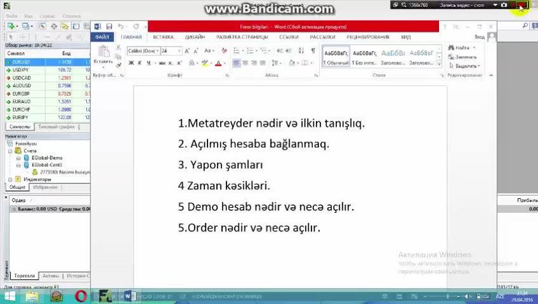Open MetaTrader Торговля terminal tab
The width and height of the screenshot is (538, 304).
[x=24, y=275]
